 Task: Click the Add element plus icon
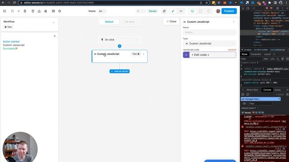click(x=19, y=11)
